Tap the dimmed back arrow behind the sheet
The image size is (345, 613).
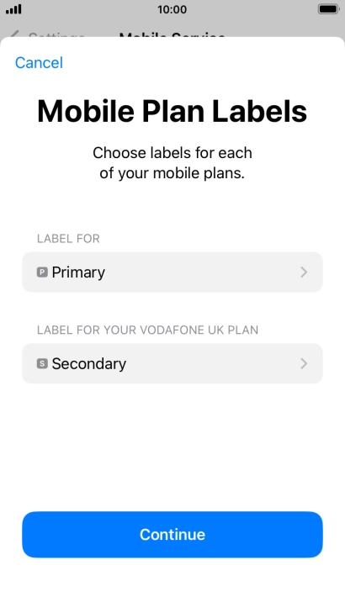[x=14, y=34]
